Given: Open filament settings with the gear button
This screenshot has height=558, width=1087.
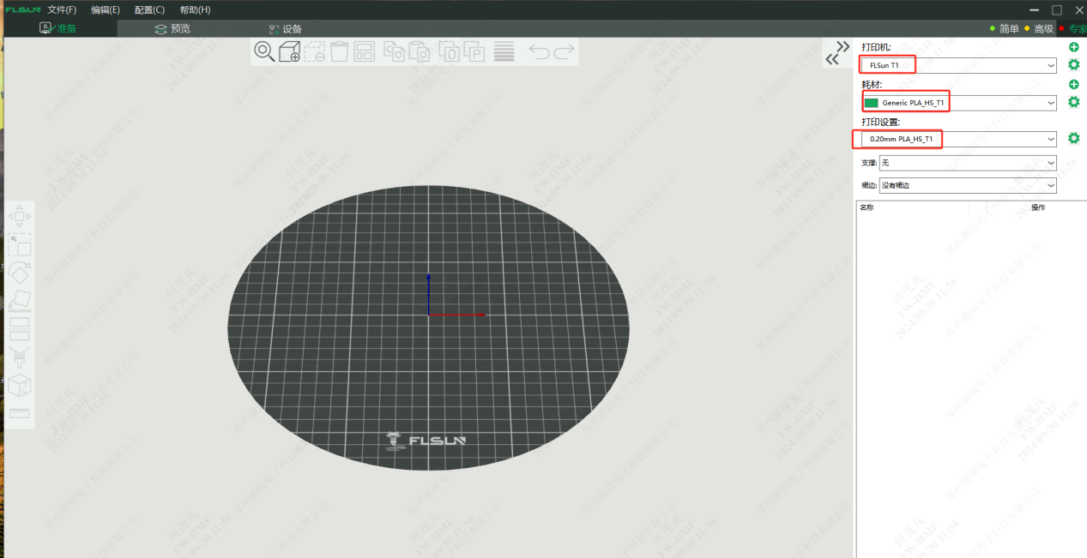Looking at the screenshot, I should [x=1073, y=102].
